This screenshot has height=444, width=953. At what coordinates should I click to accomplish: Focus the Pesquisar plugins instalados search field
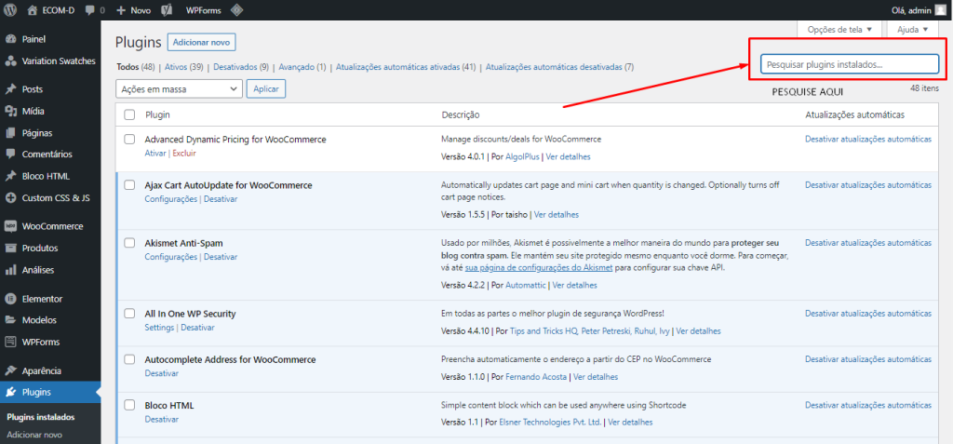coord(850,64)
